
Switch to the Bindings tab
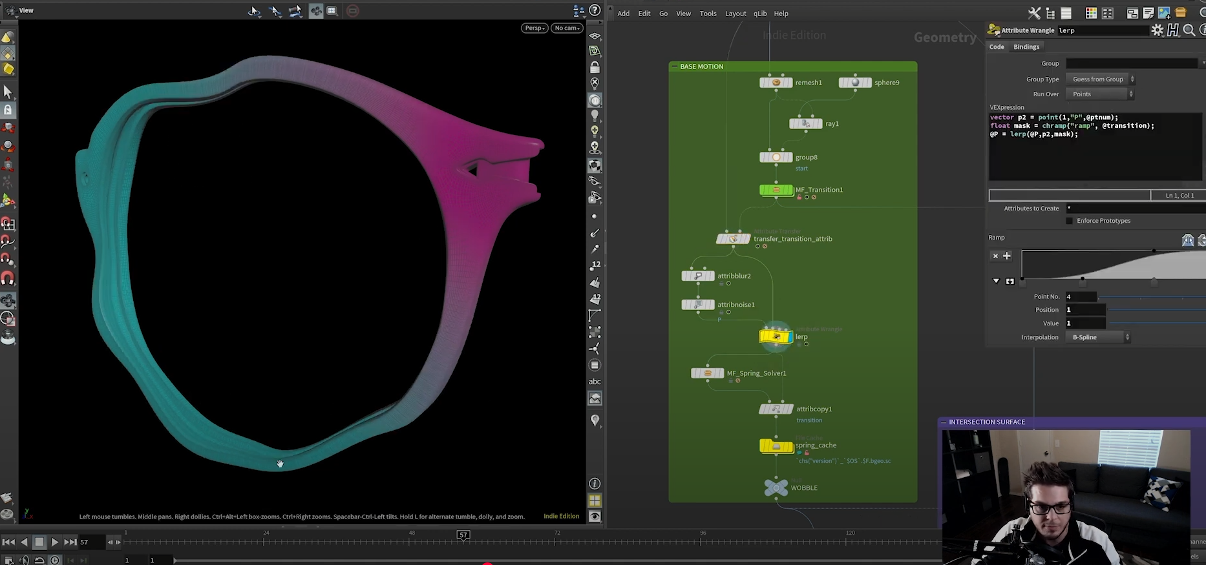point(1026,47)
